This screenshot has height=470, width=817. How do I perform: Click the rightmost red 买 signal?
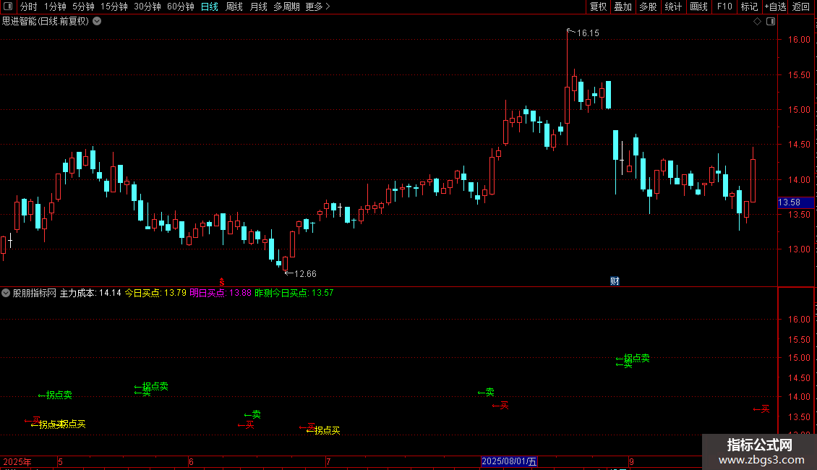pos(761,409)
